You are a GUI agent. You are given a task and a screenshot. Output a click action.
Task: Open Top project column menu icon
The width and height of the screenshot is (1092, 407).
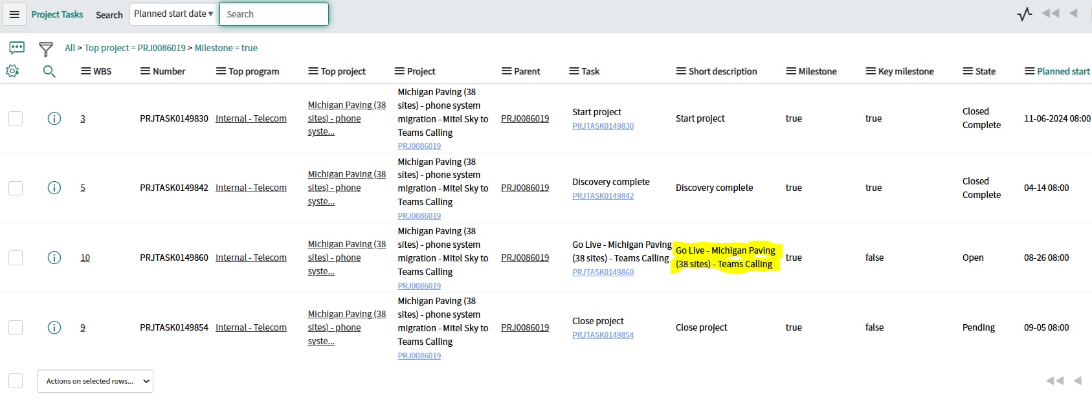(x=313, y=71)
